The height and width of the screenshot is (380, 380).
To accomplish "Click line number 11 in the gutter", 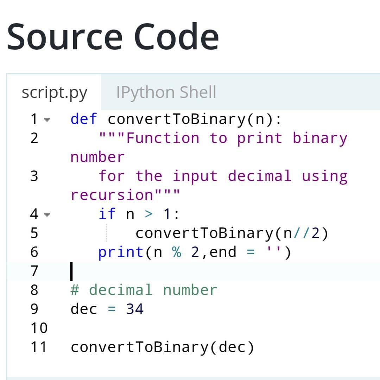I will [x=39, y=347].
